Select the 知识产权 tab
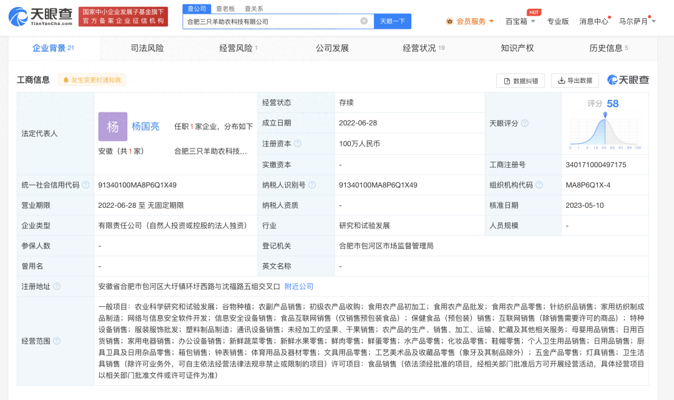674x400 pixels. (517, 48)
